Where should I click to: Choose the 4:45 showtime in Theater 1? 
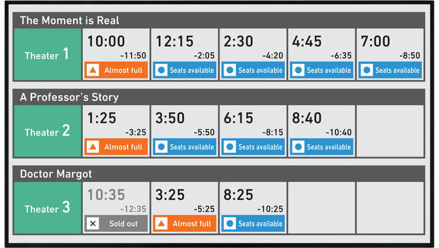tap(321, 54)
